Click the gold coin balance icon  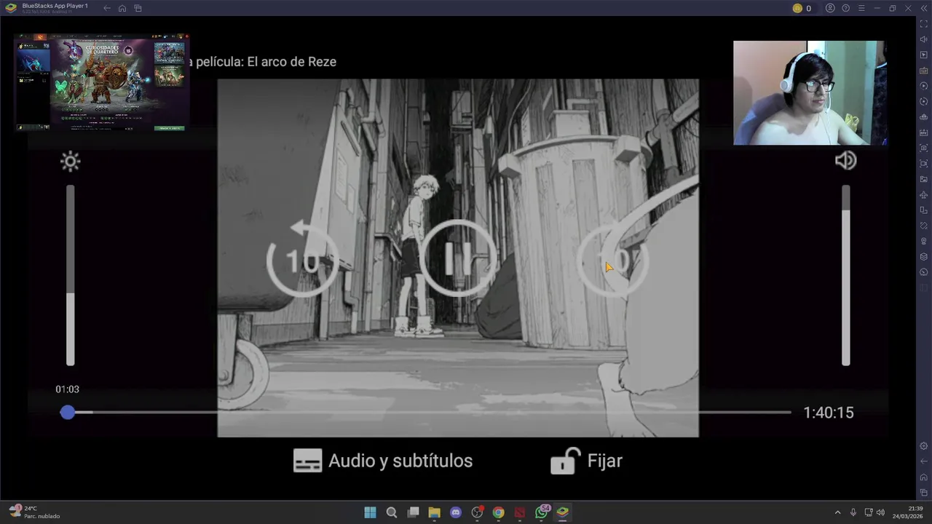(797, 8)
